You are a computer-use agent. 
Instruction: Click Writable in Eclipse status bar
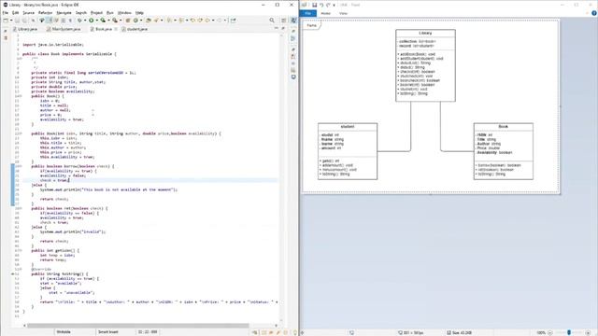(64, 332)
